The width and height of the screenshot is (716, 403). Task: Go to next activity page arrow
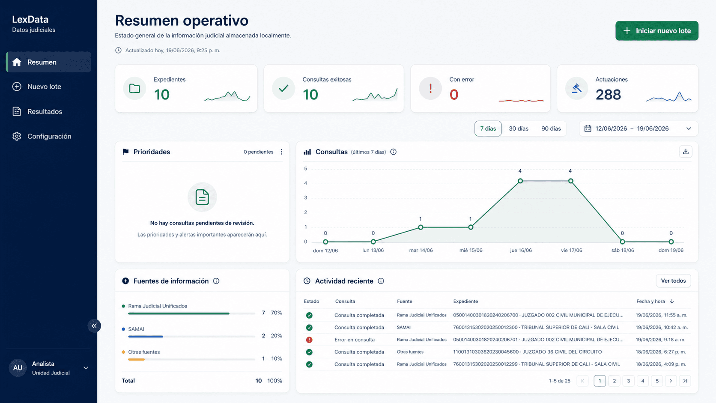coord(671,381)
